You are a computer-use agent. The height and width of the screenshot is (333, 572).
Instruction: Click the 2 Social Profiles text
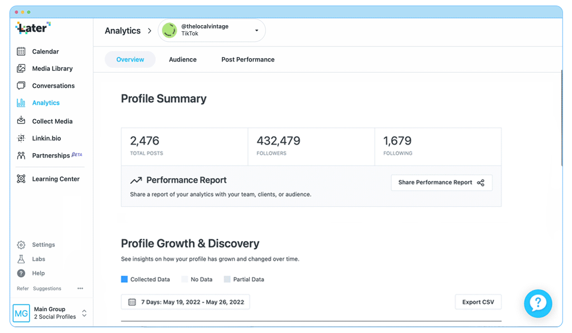click(55, 317)
